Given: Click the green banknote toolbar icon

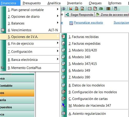Looking at the screenshot, I should 101,9.
